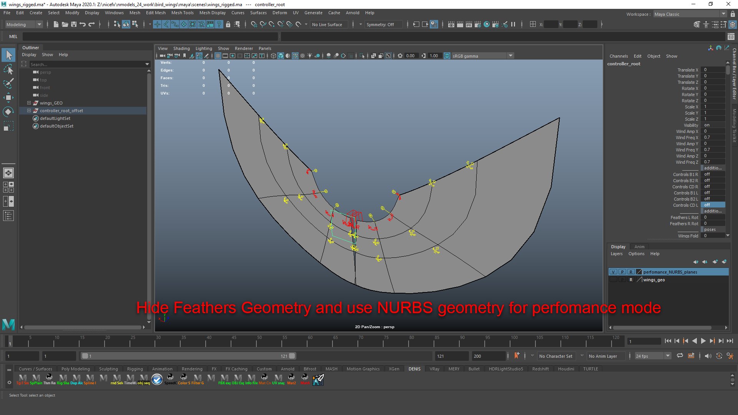Activate the Lasso Select tool
This screenshot has height=415, width=738.
tap(8, 70)
